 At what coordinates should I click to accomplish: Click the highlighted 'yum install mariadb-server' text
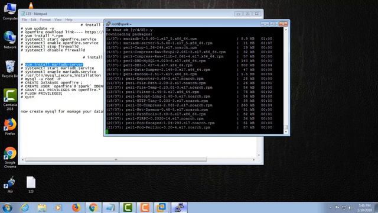pos(54,64)
